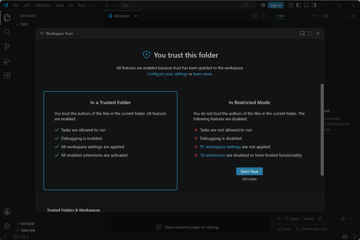
Task: Expand the TIMELINE section
Action: pos(59,230)
